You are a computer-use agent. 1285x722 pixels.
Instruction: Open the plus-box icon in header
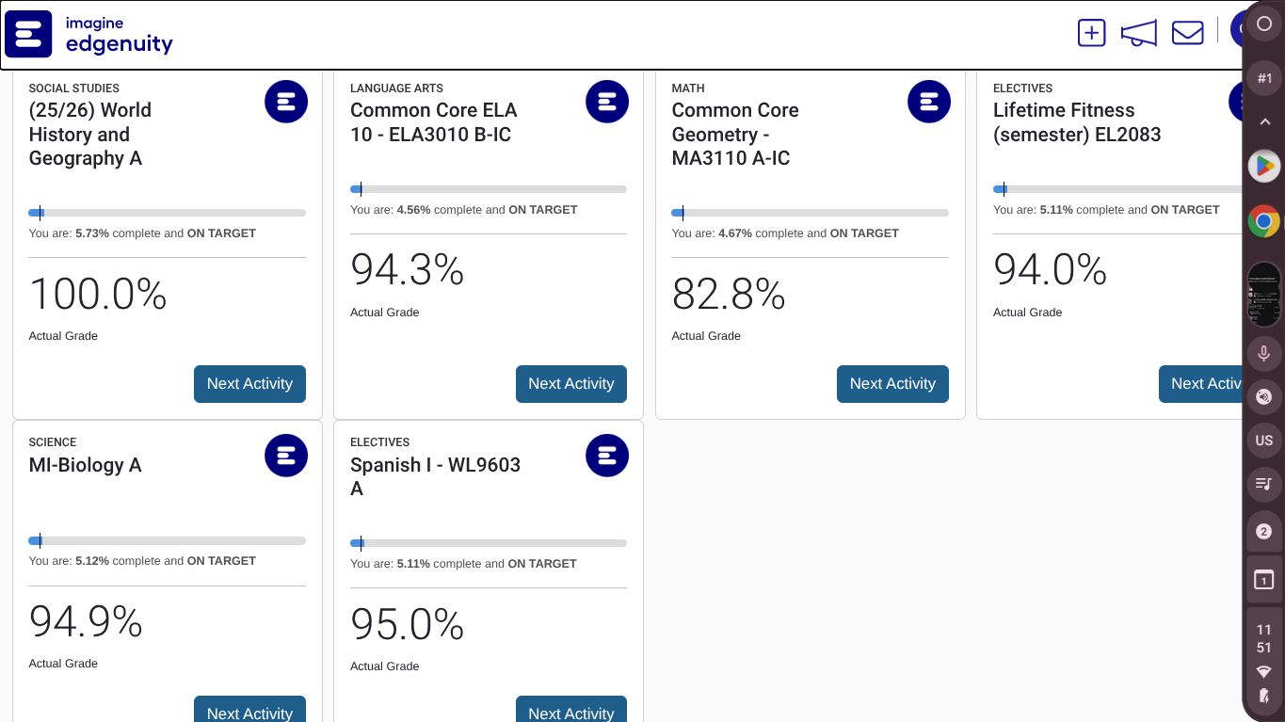point(1091,33)
